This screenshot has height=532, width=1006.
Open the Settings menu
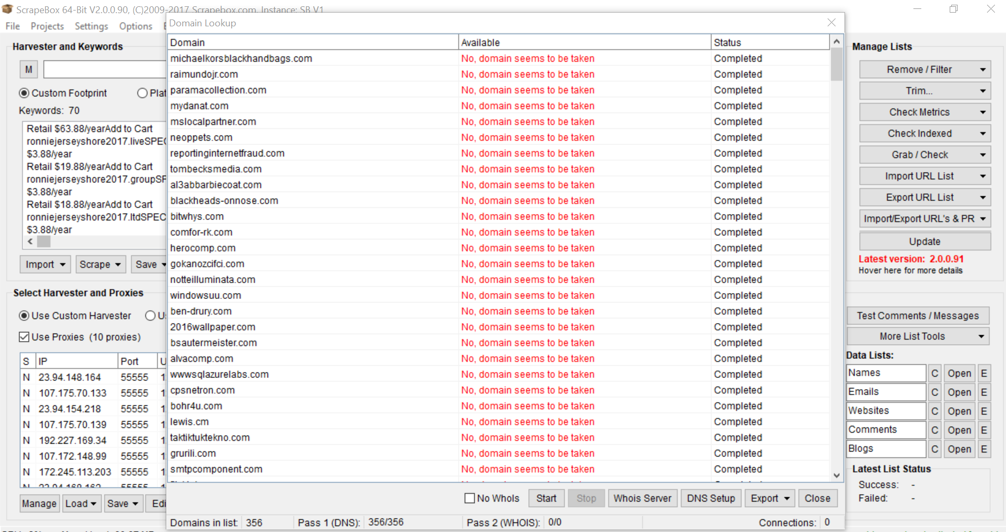tap(92, 26)
